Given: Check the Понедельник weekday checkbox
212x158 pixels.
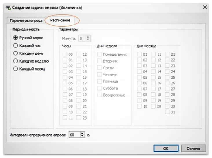Looking at the screenshot, I should coord(99,54).
